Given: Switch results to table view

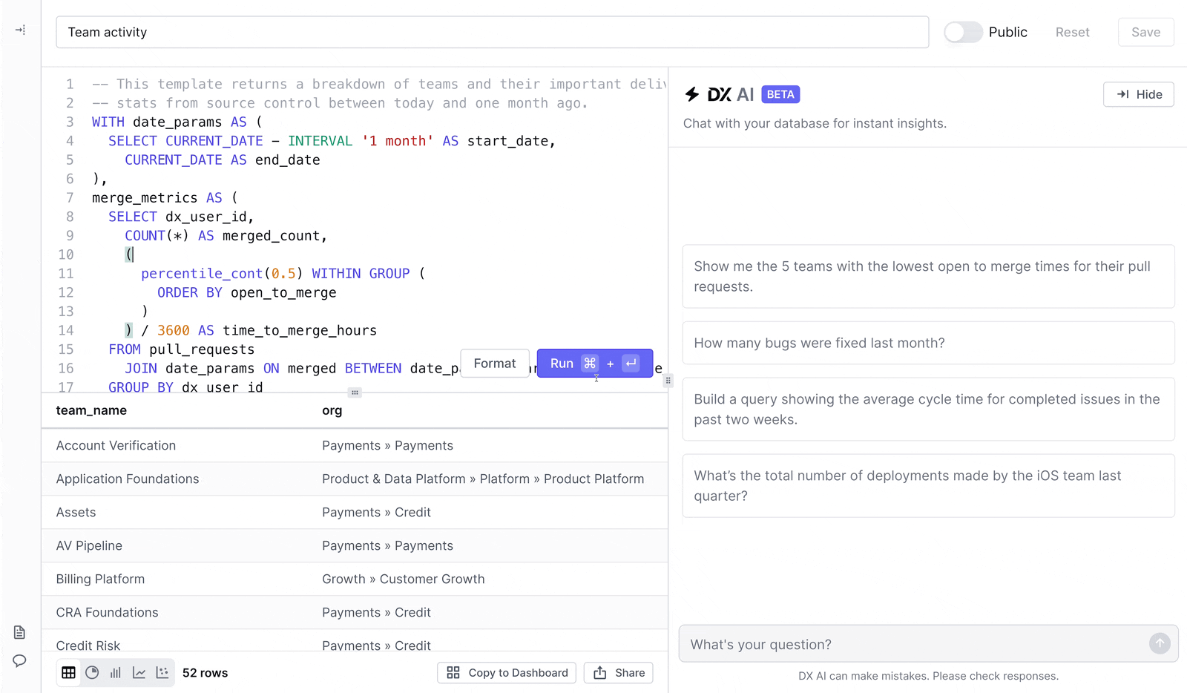Looking at the screenshot, I should (x=68, y=673).
